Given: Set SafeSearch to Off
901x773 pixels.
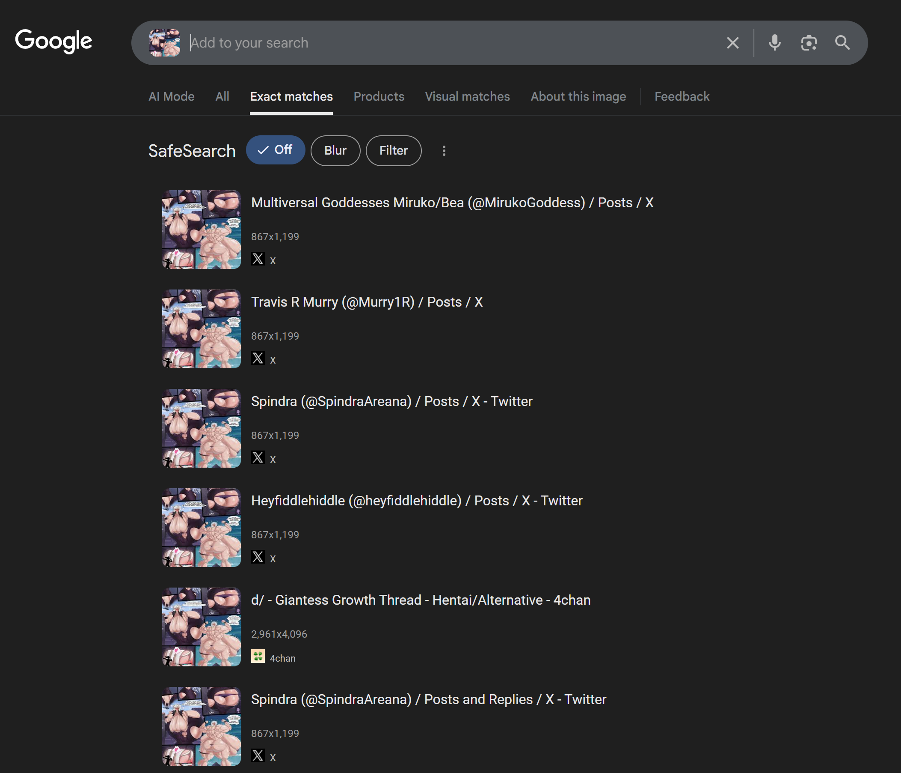Looking at the screenshot, I should (275, 150).
